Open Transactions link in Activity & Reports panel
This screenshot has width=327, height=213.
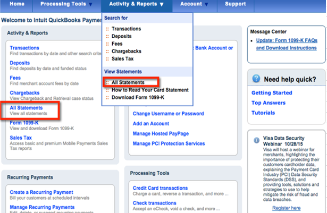click(24, 48)
